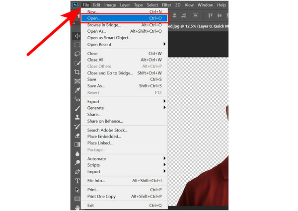Image resolution: width=298 pixels, height=211 pixels.
Task: Click the Photoshop Ps logo icon
Action: pos(75,5)
